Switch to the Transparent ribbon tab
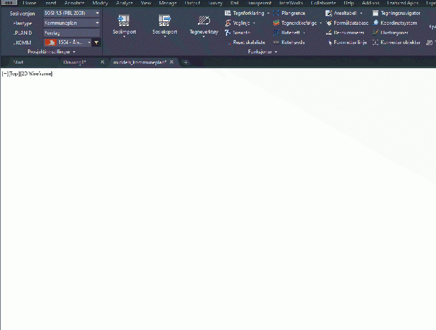The height and width of the screenshot is (330, 436). [x=259, y=3]
